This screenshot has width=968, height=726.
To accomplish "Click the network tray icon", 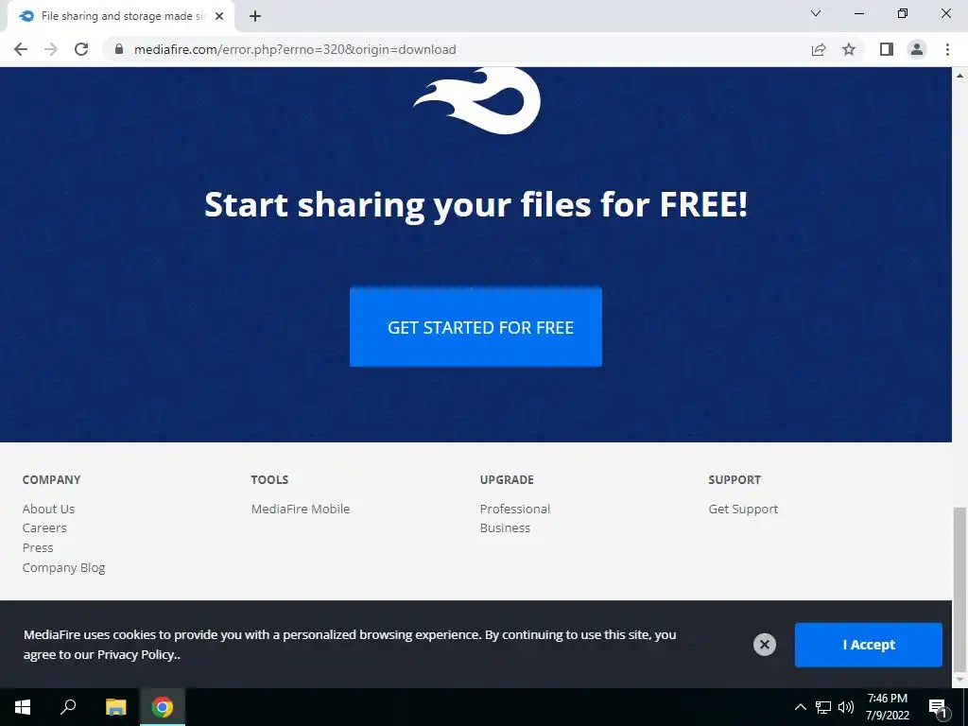I will point(823,707).
